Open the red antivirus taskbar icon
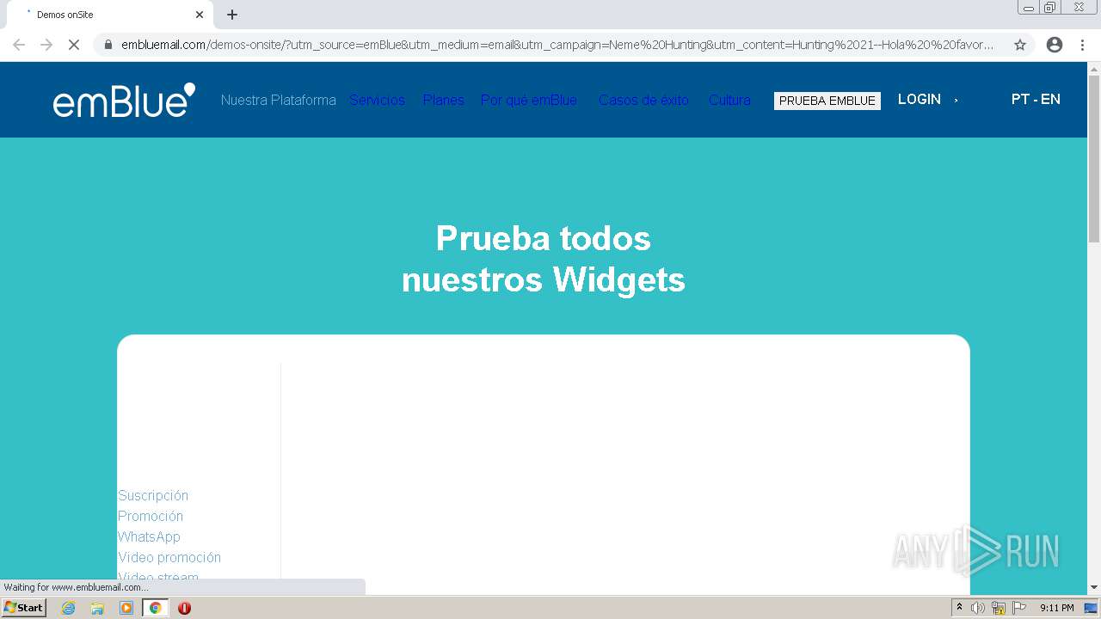The width and height of the screenshot is (1101, 619). point(184,608)
